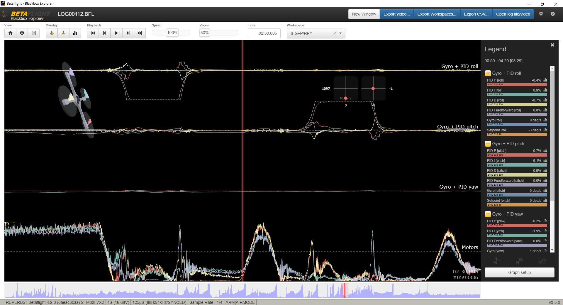Screen dimensions: 563x305
Task: Select the home view icon
Action: point(11,33)
